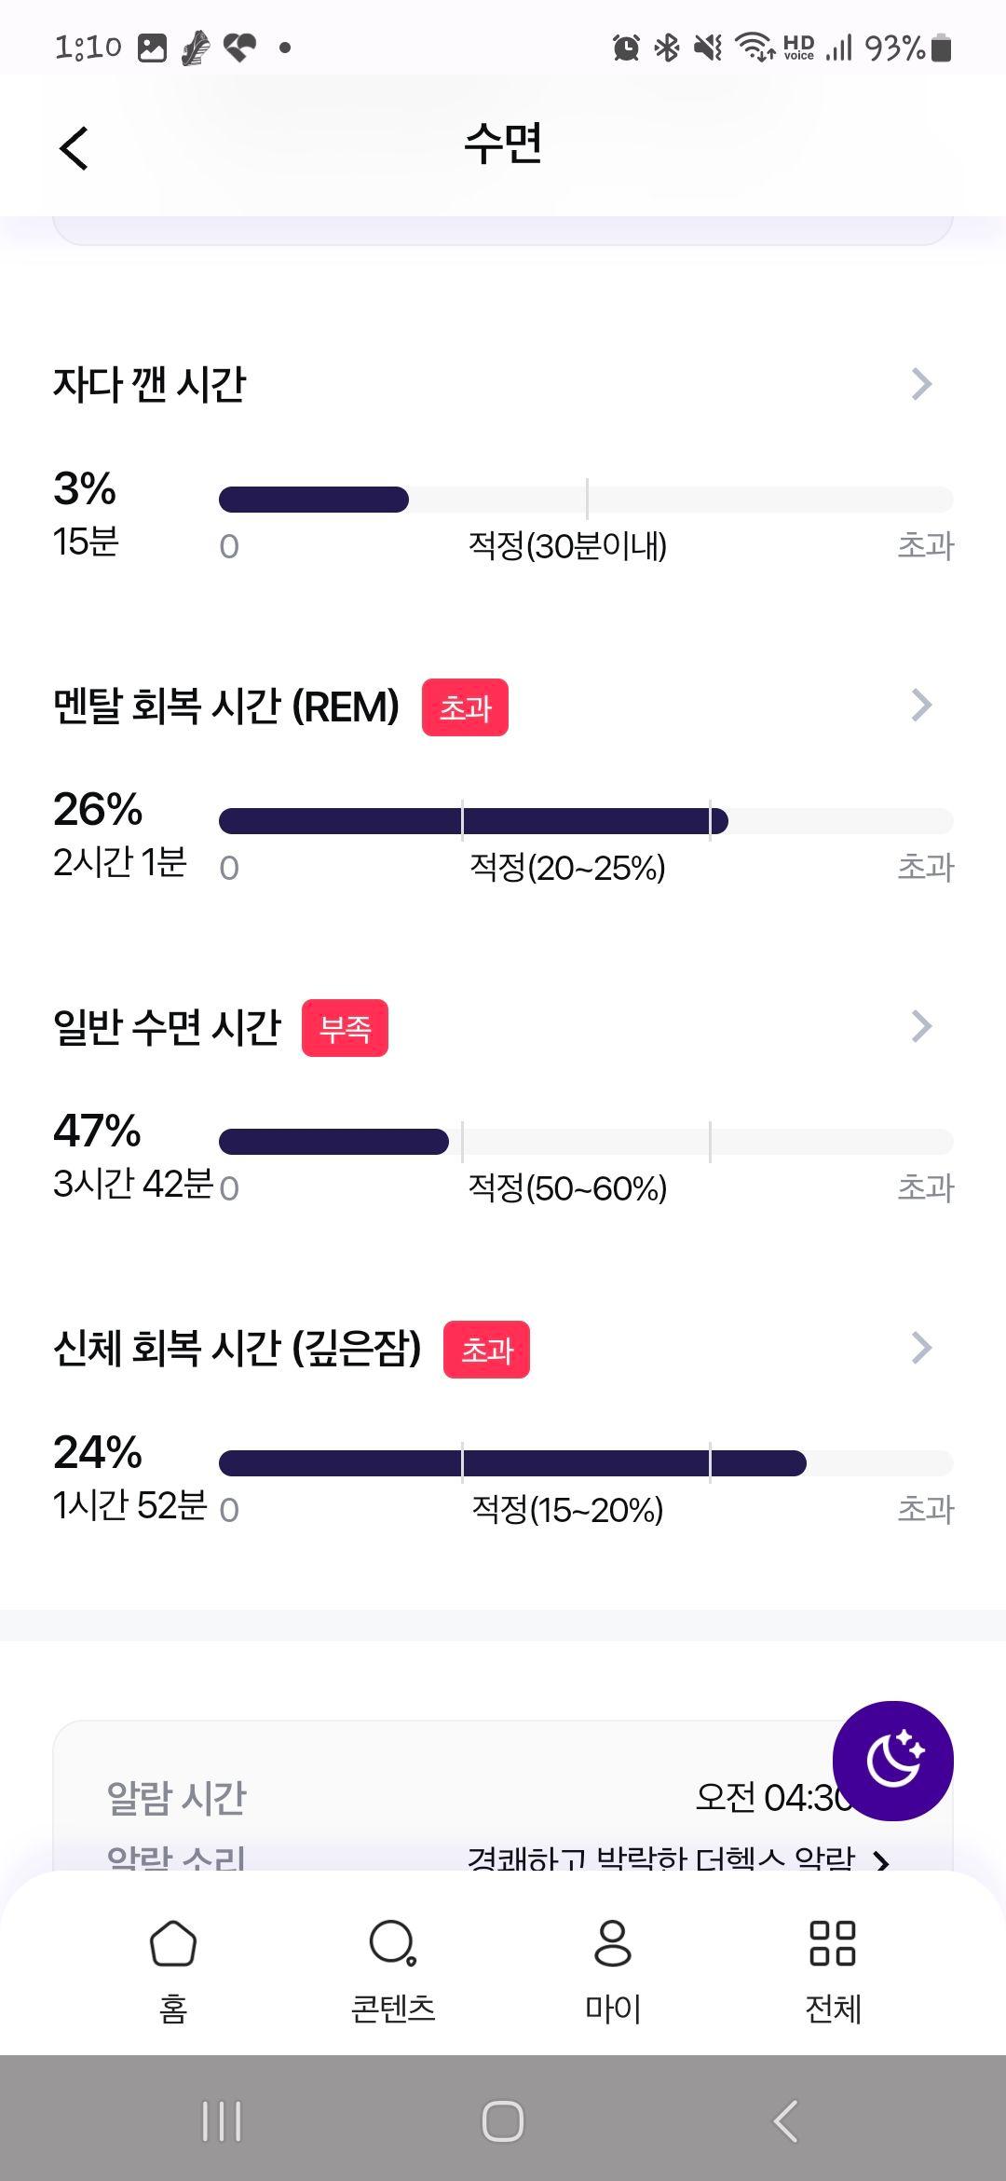Click the 깊은잠 24% progress bar
The image size is (1006, 2181).
tap(586, 1463)
